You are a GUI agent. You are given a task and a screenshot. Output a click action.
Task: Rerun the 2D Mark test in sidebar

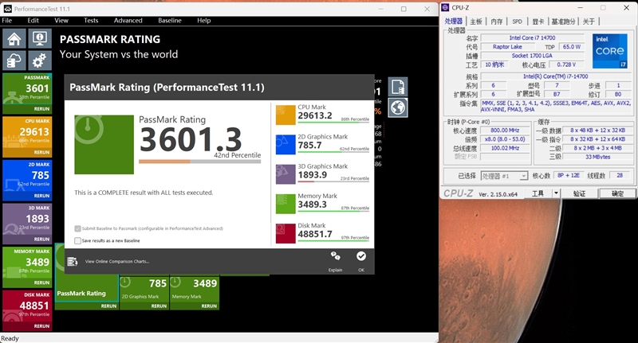tap(41, 196)
